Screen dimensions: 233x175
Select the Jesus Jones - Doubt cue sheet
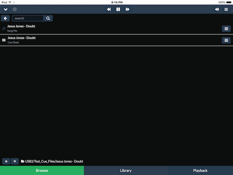tap(116, 40)
